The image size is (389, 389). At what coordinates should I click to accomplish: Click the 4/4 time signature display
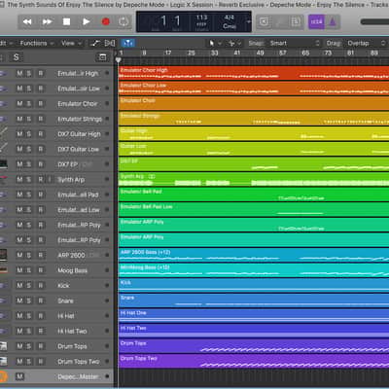pos(230,18)
